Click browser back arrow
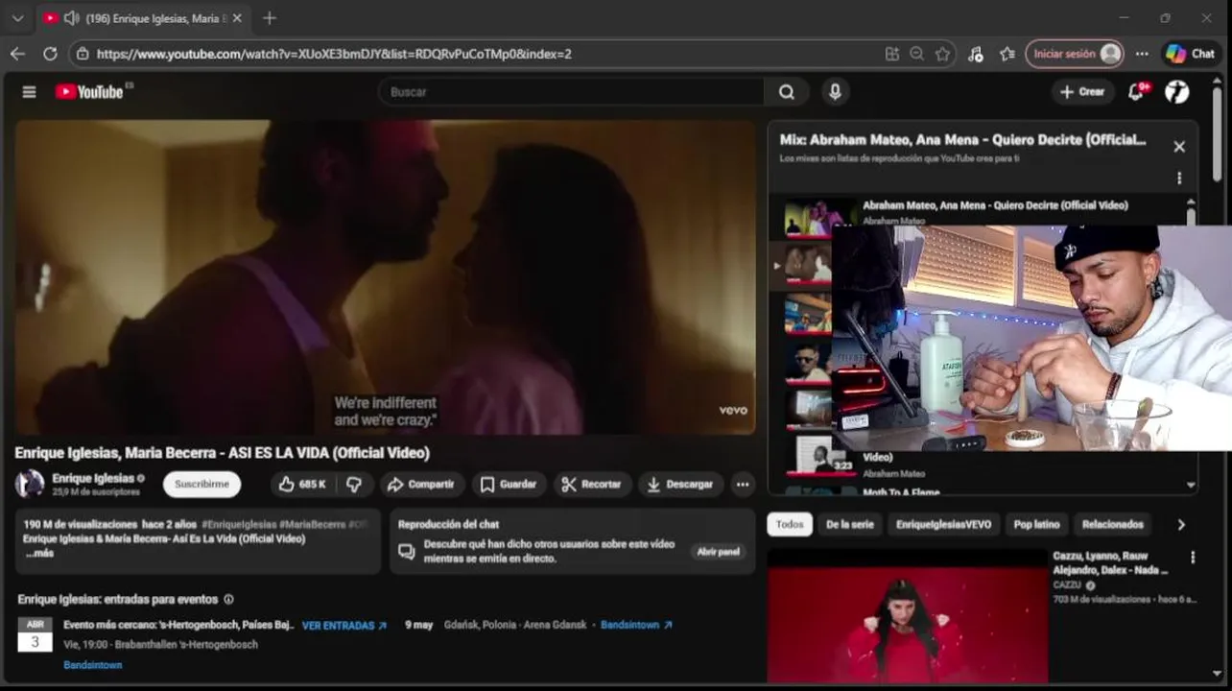1232x691 pixels. [17, 54]
